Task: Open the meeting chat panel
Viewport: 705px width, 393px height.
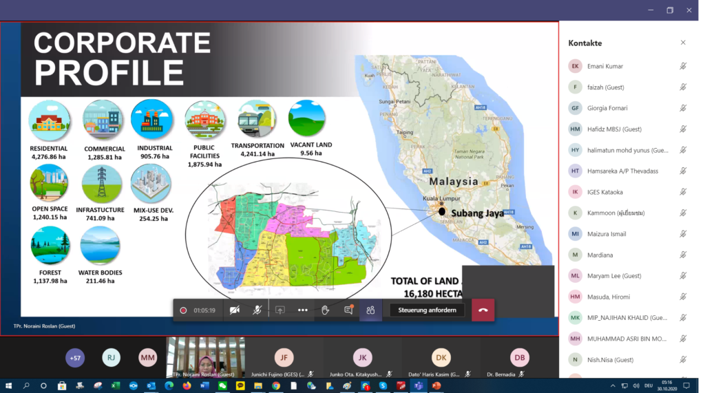Action: click(348, 310)
